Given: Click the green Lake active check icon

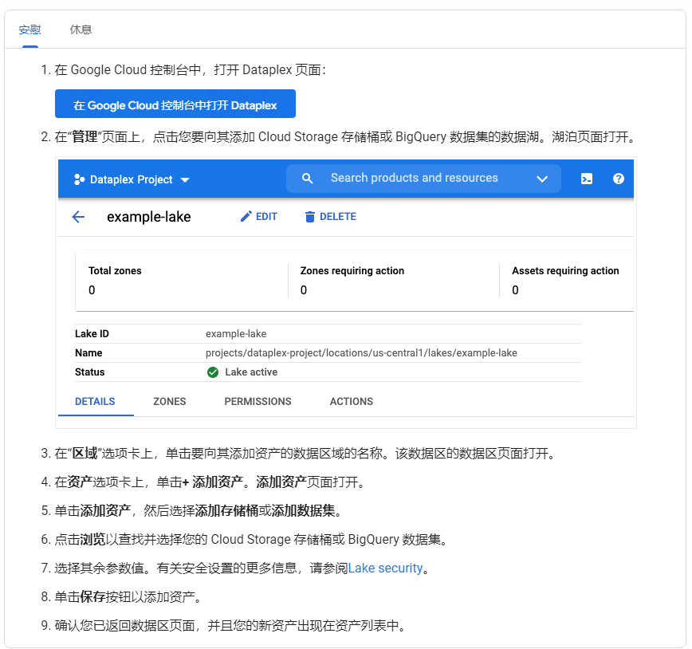Looking at the screenshot, I should click(213, 372).
